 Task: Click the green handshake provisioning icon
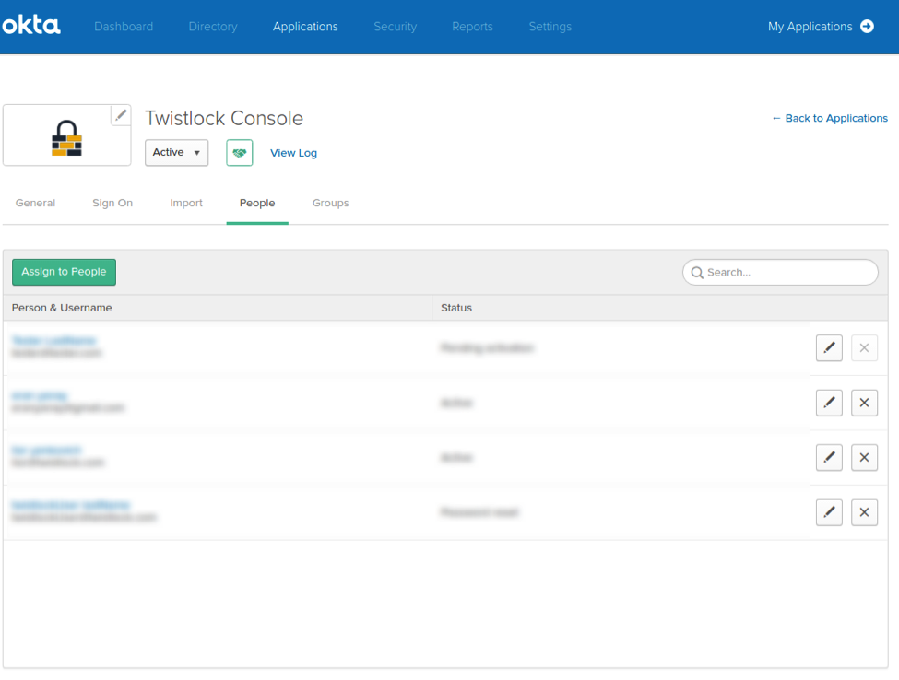[x=240, y=153]
